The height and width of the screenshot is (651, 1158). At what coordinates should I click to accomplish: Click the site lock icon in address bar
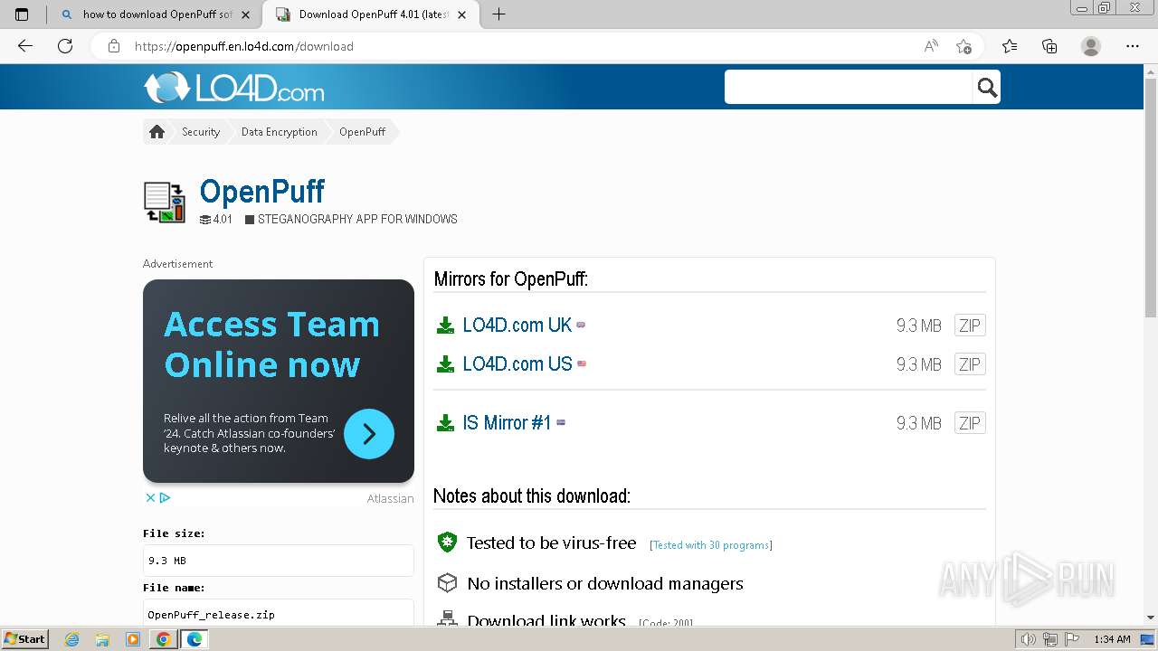click(114, 46)
